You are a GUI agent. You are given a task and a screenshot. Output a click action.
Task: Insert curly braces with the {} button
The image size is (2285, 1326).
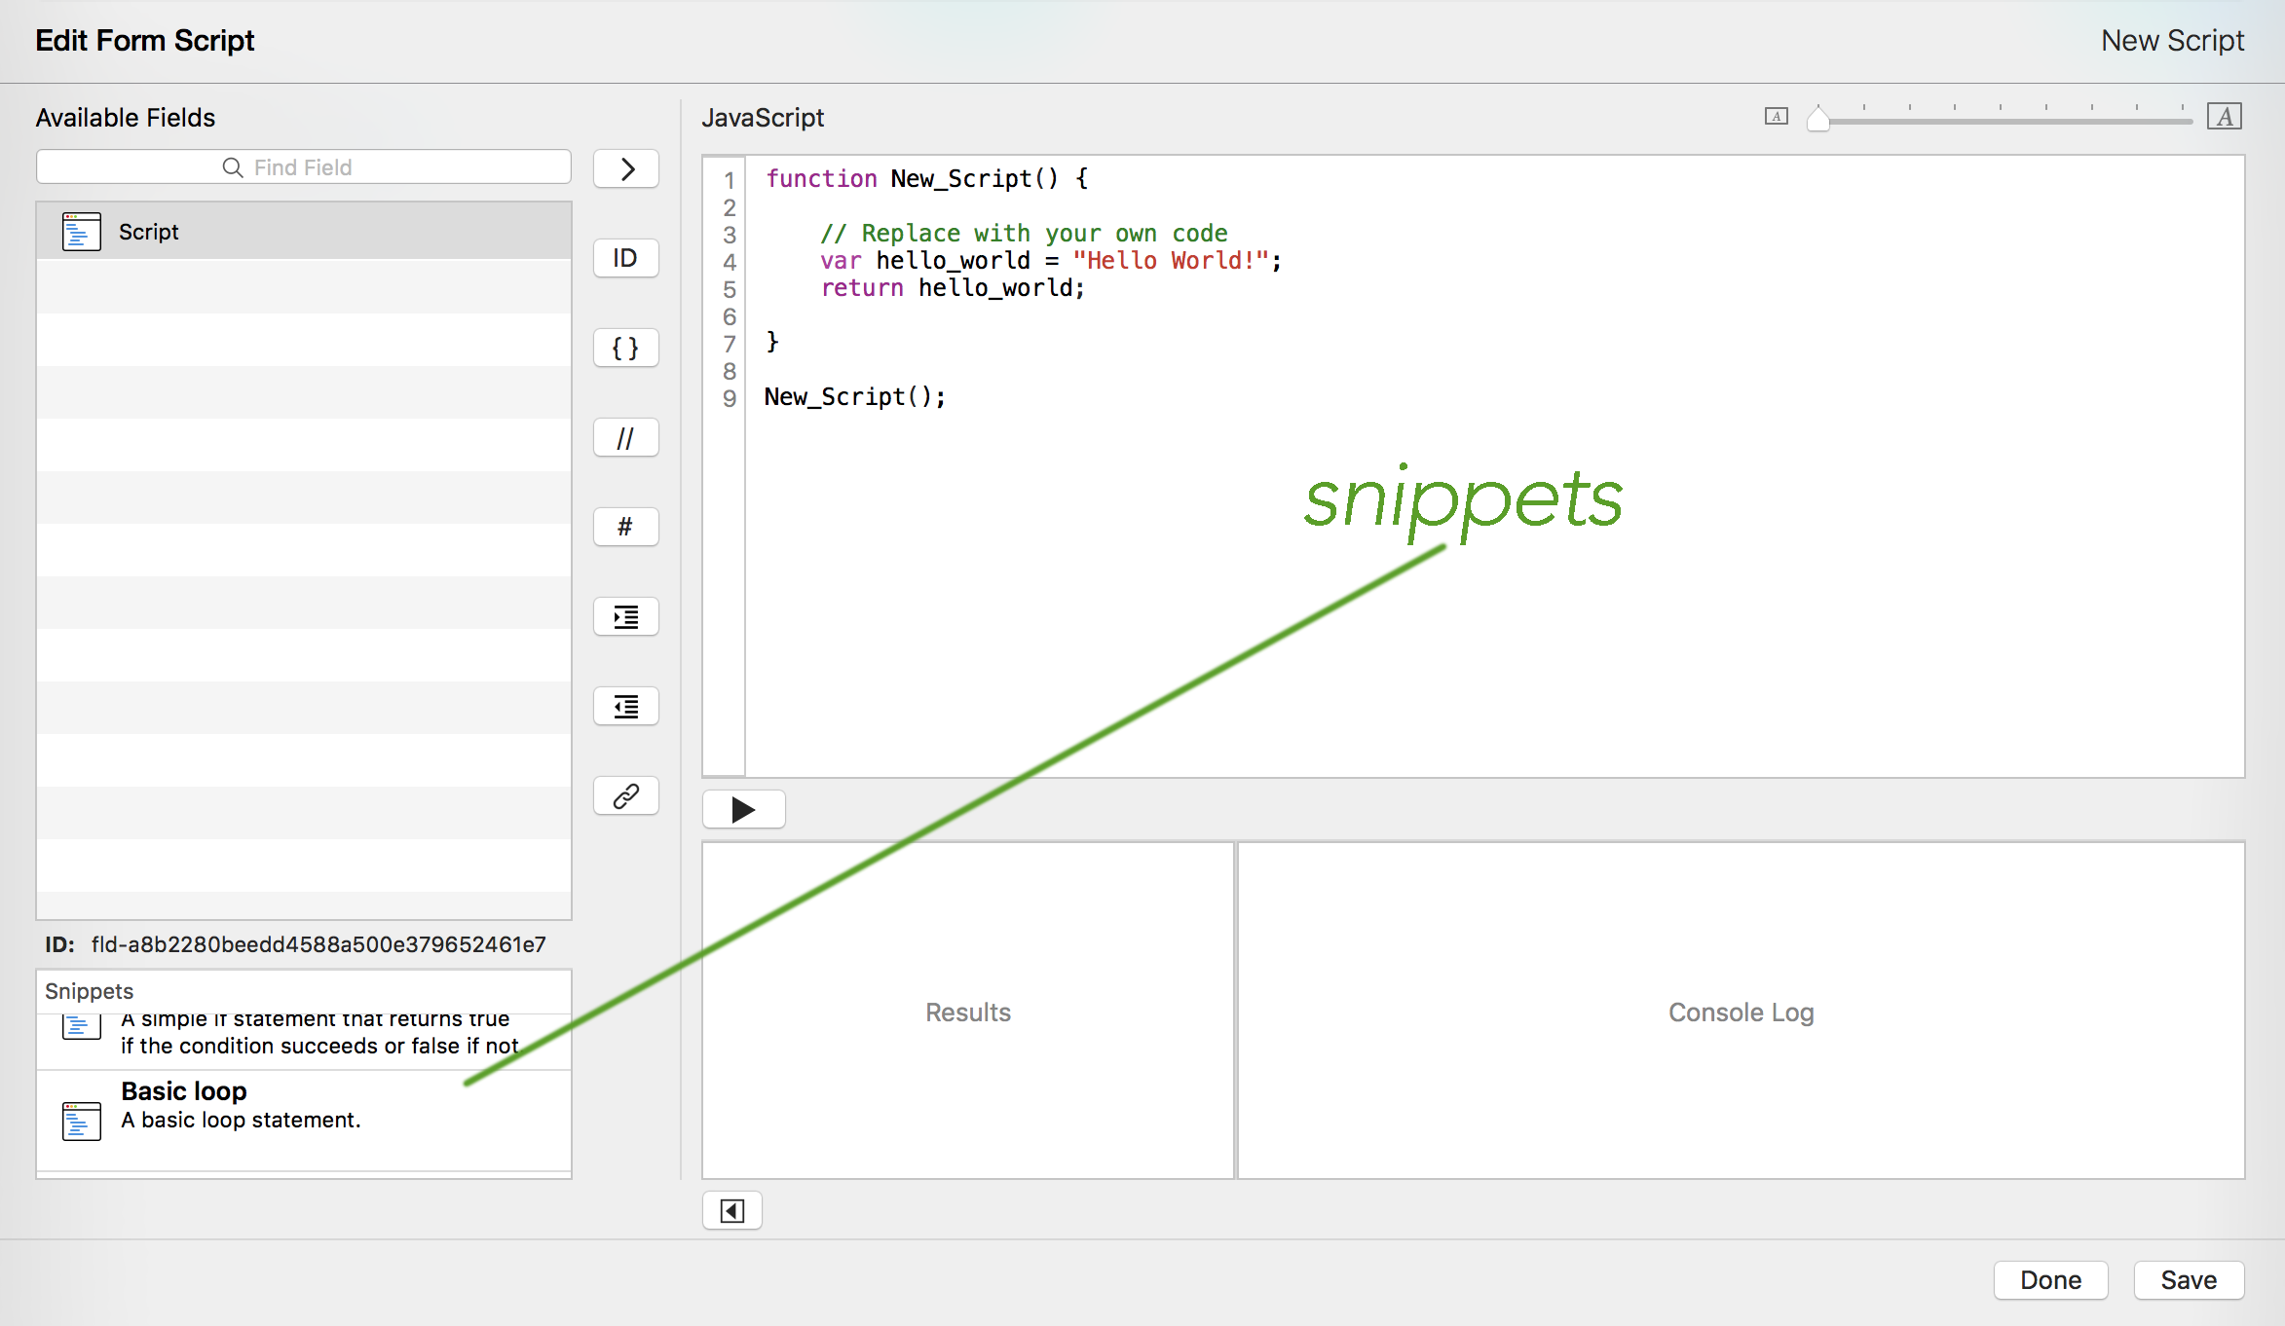tap(626, 348)
